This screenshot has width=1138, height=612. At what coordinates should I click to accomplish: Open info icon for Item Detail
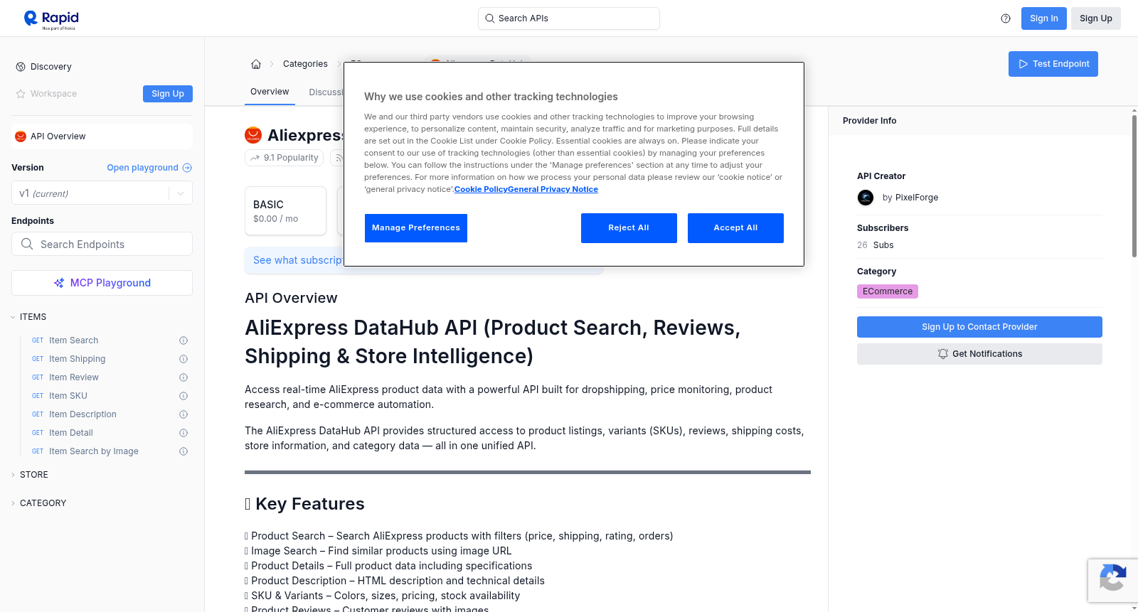(x=184, y=433)
